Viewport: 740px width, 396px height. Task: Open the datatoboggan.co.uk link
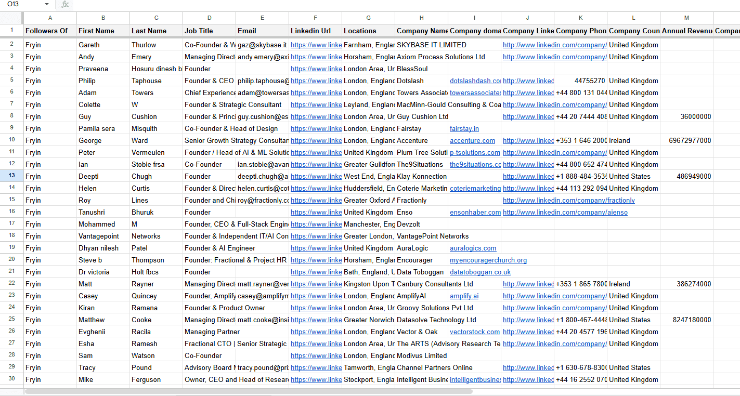tap(480, 272)
